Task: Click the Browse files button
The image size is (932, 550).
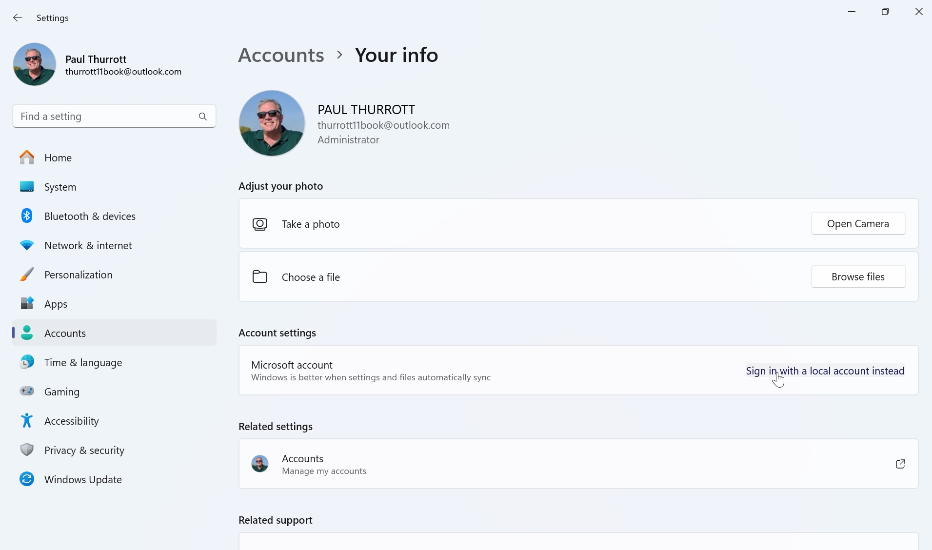Action: pyautogui.click(x=858, y=276)
